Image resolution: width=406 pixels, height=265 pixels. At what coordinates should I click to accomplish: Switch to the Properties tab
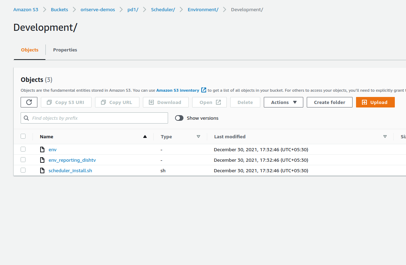(65, 50)
